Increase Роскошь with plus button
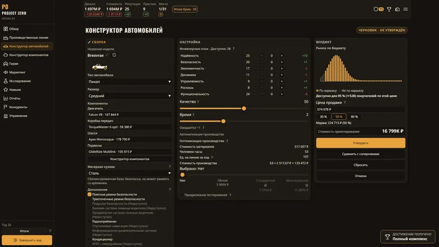Image resolution: width=439 pixels, height=247 pixels. (x=282, y=88)
